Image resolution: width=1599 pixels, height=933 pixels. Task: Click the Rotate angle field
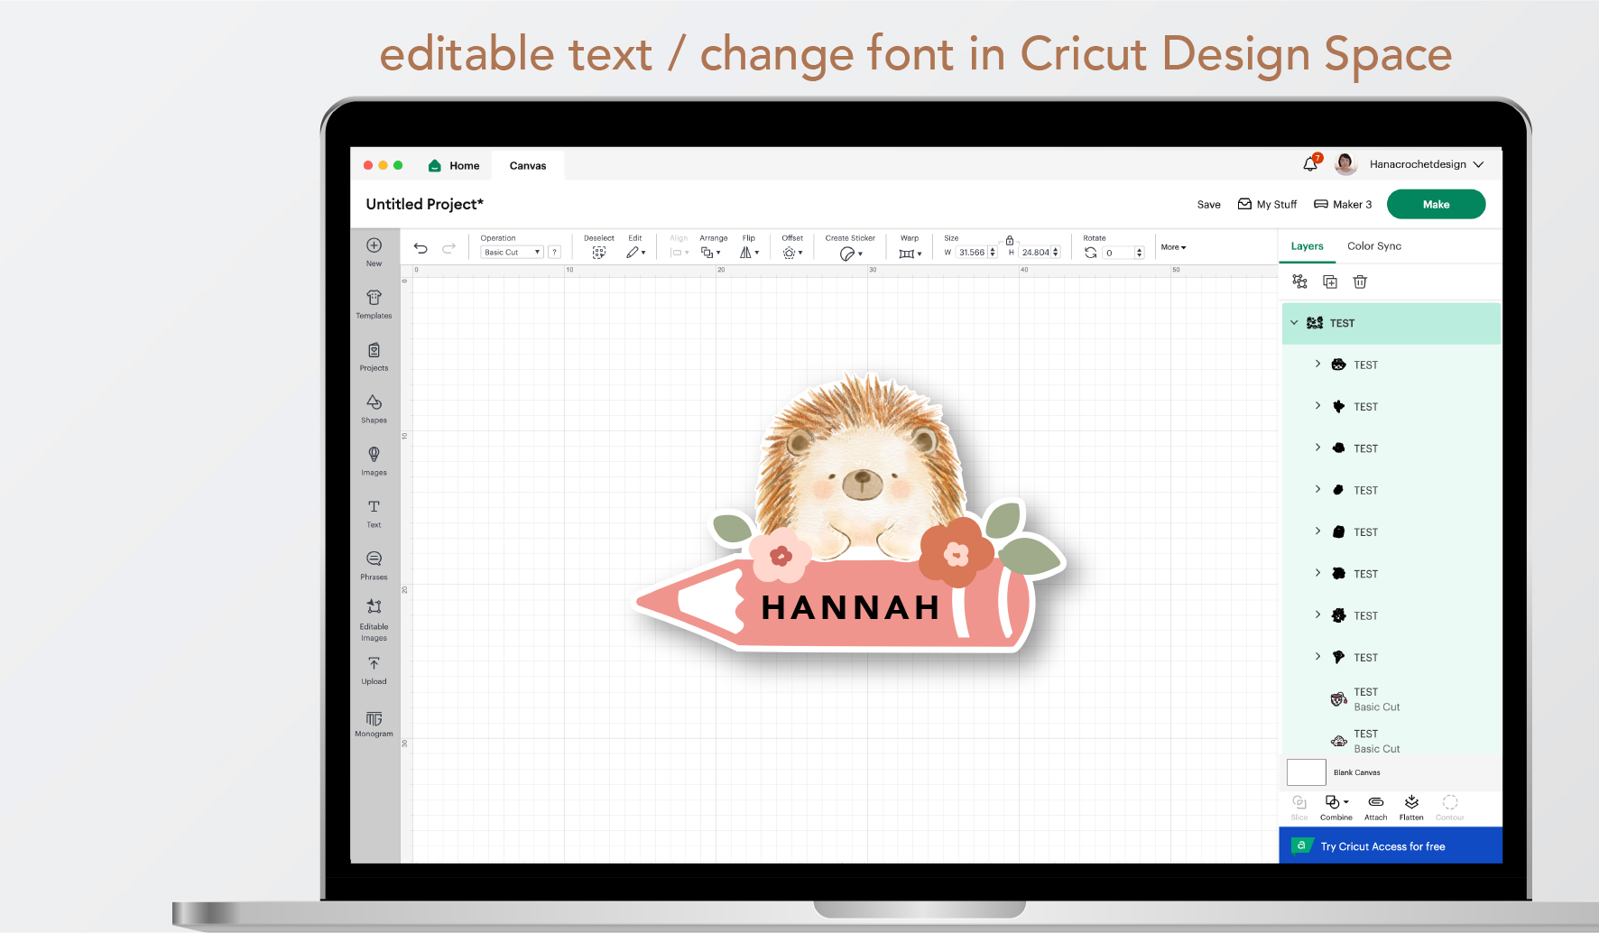[1117, 253]
